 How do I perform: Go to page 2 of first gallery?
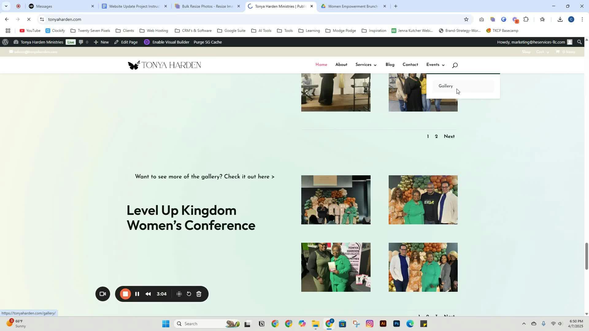436,136
